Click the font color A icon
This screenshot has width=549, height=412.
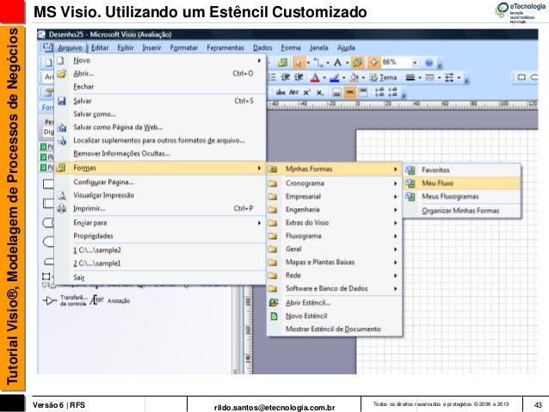point(315,77)
